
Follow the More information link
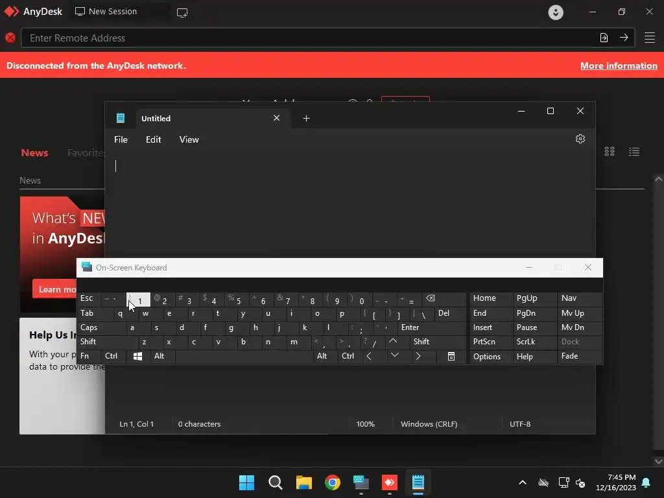[619, 65]
